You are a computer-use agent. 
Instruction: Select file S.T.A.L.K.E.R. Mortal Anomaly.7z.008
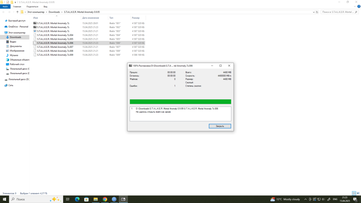pos(55,51)
